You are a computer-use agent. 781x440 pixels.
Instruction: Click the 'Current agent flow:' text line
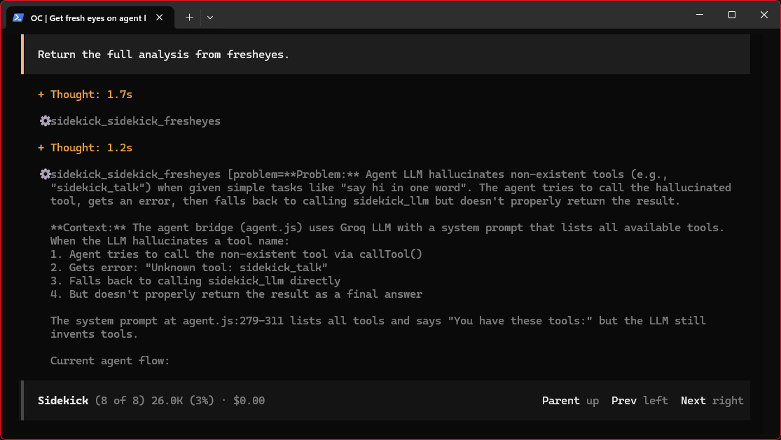[x=109, y=361]
